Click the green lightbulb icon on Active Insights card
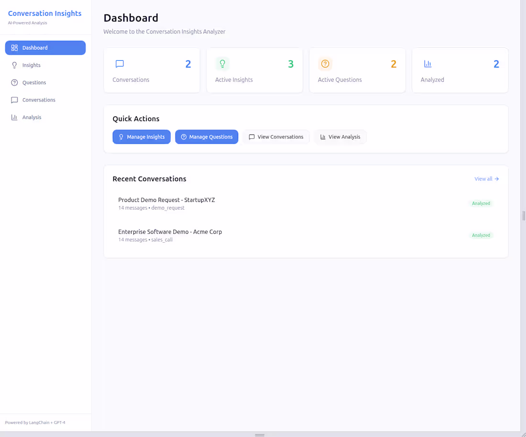 point(222,63)
